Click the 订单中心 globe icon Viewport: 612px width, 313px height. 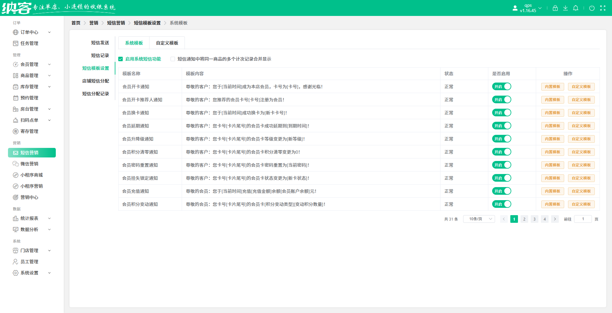pyautogui.click(x=16, y=32)
